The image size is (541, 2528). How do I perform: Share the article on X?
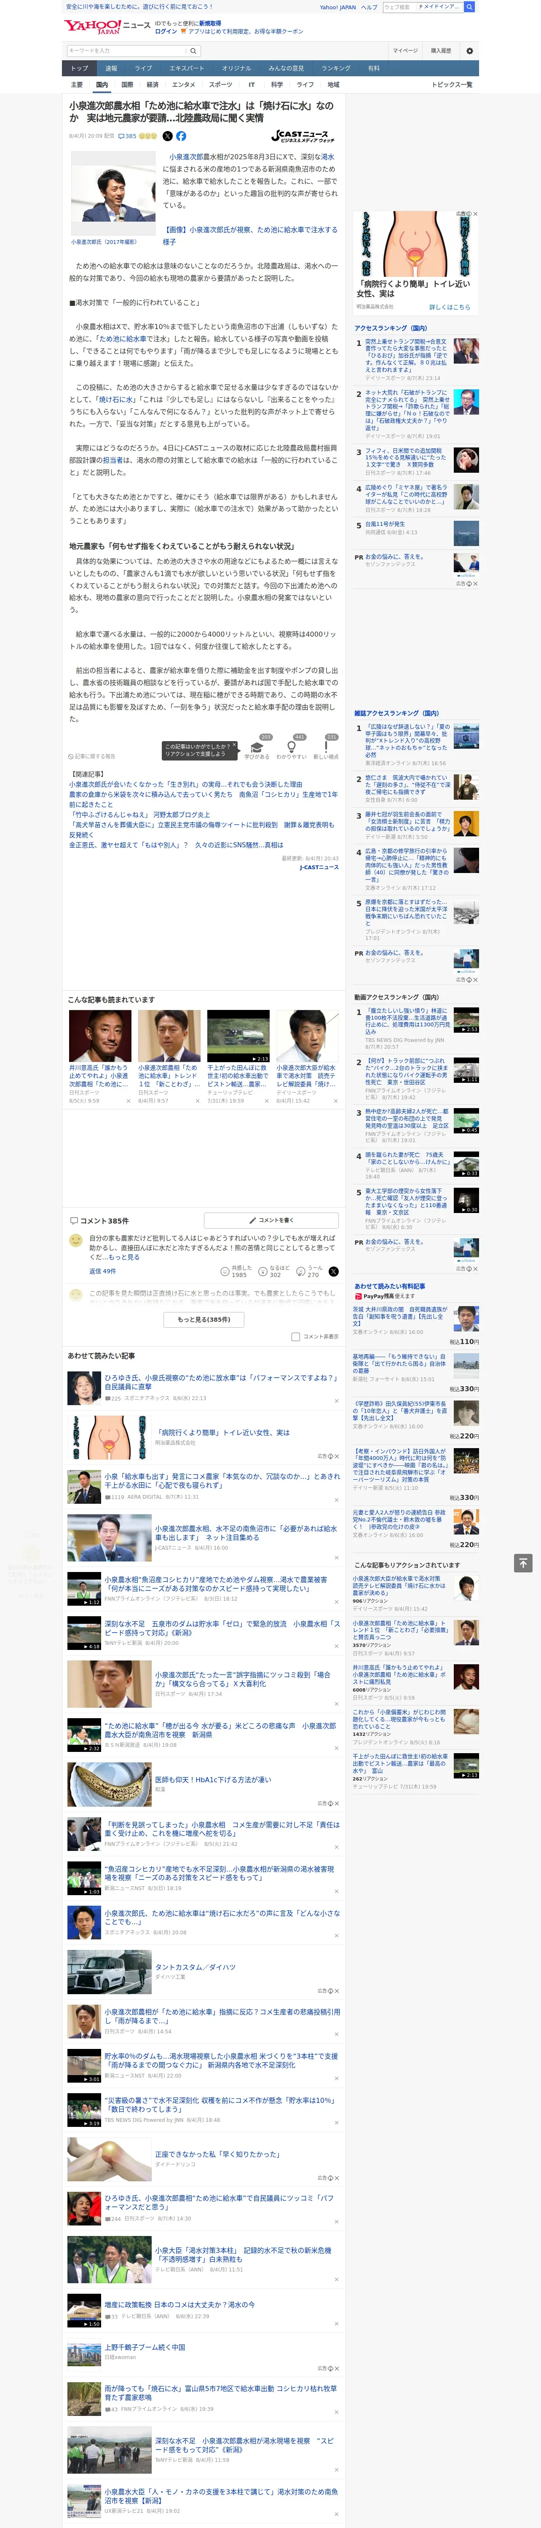tap(167, 137)
